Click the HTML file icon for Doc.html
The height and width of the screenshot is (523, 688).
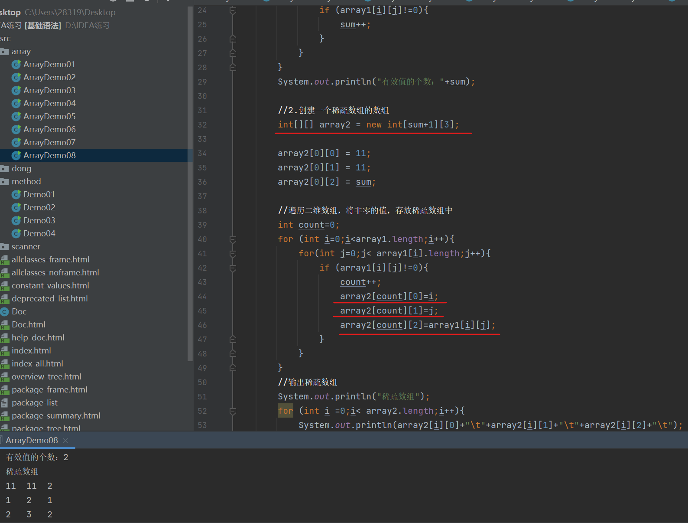click(x=5, y=325)
